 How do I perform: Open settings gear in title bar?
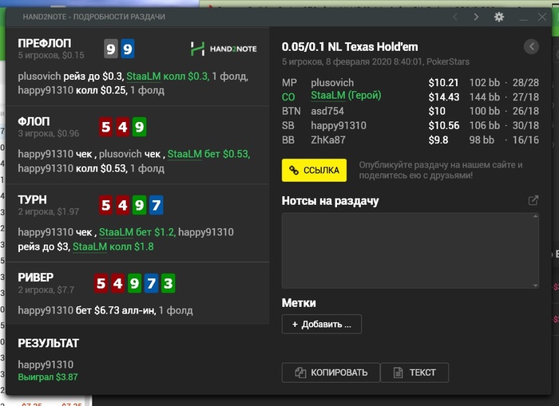(x=499, y=17)
